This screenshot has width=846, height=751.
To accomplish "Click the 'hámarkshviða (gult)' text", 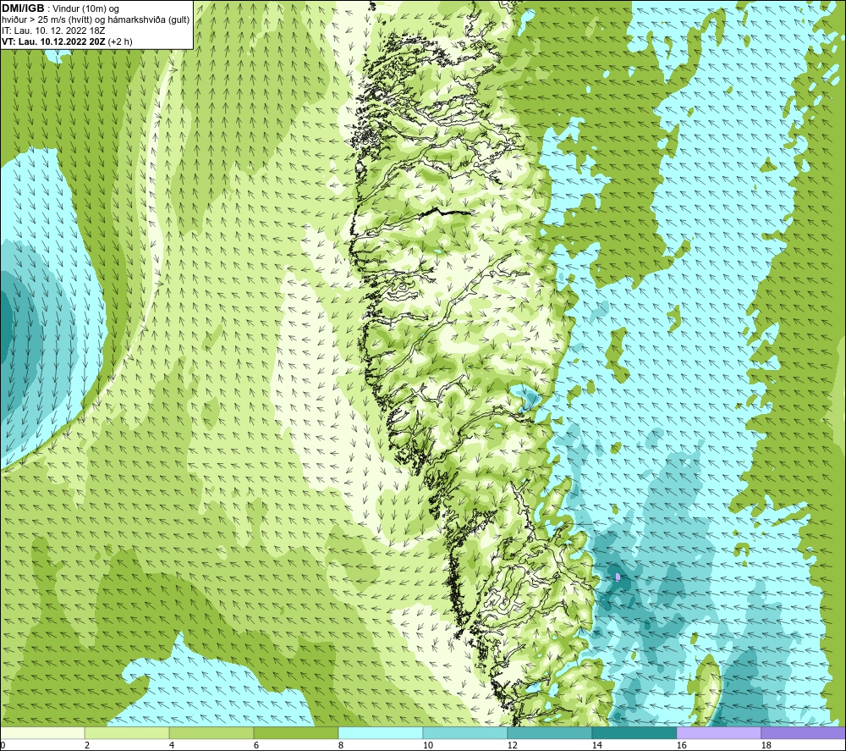I will pyautogui.click(x=149, y=20).
